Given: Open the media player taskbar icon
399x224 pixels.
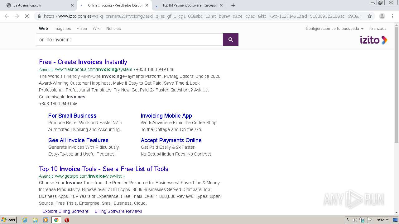Looking at the screenshot, I should pos(46,220).
